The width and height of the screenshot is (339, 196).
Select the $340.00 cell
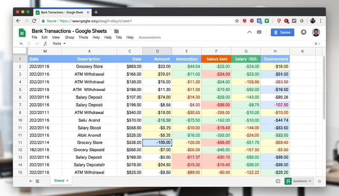pos(130,112)
